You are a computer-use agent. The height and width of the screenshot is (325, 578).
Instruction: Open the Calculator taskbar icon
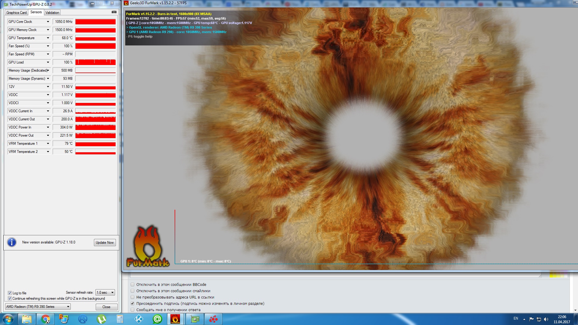(120, 319)
